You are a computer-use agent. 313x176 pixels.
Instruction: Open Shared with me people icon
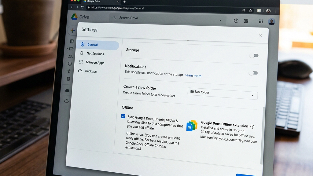(x=71, y=56)
